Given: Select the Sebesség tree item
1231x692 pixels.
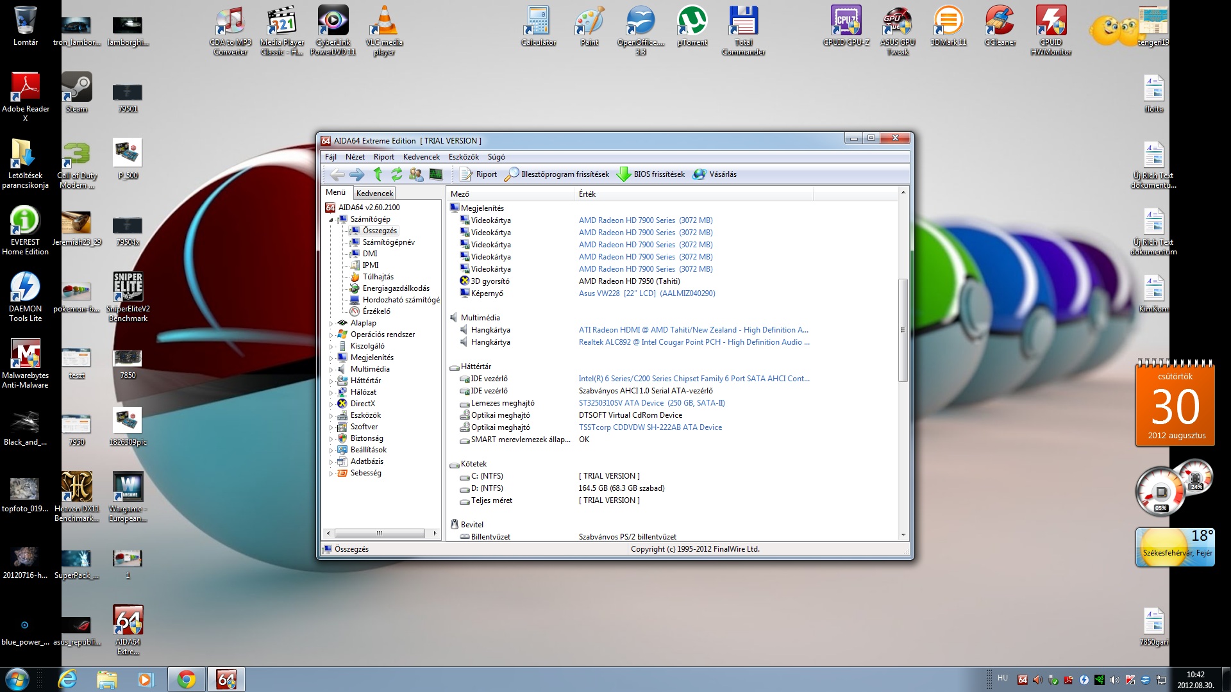Looking at the screenshot, I should 365,473.
